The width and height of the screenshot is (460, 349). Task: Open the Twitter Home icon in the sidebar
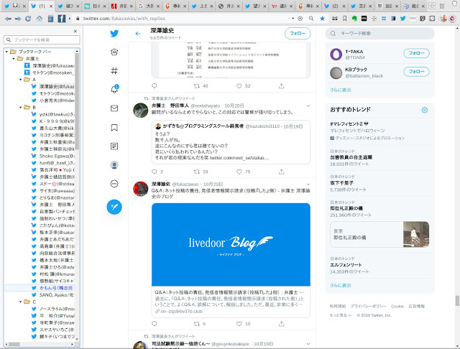point(114,52)
